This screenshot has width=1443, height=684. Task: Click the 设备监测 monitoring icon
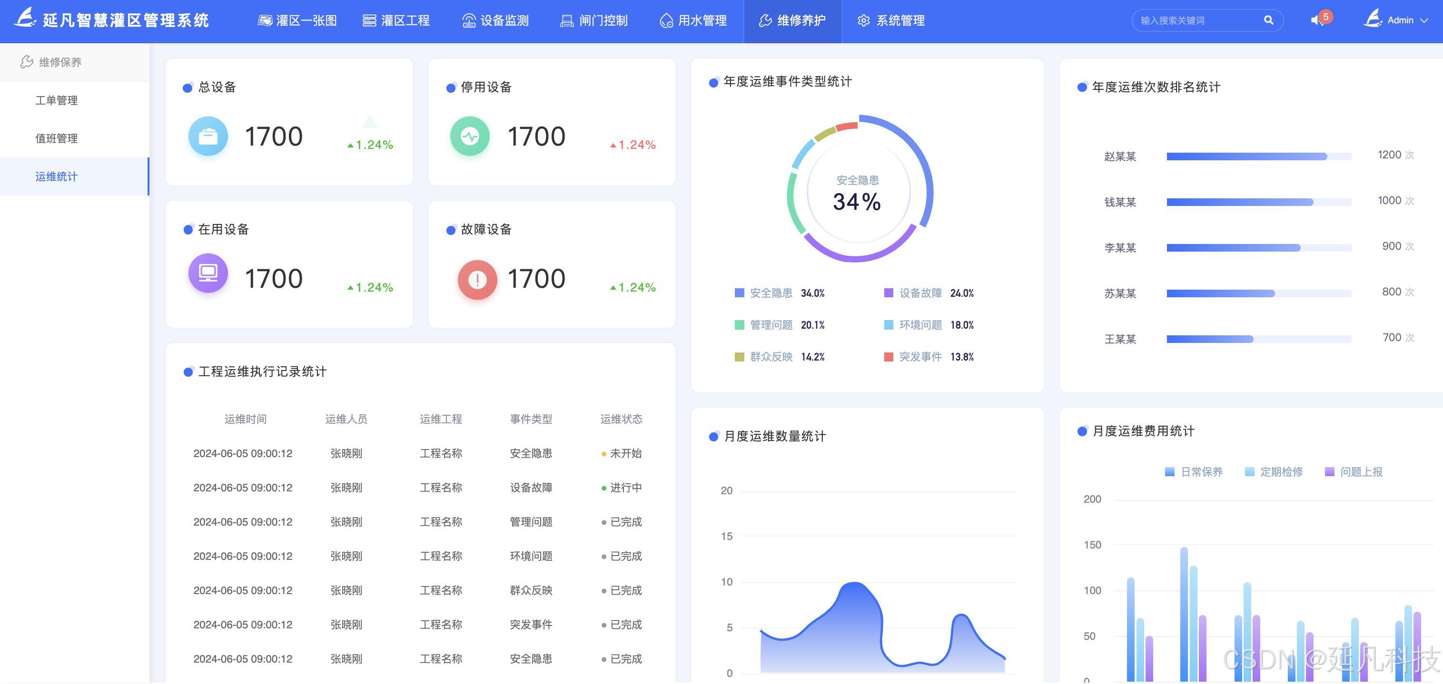click(x=468, y=21)
